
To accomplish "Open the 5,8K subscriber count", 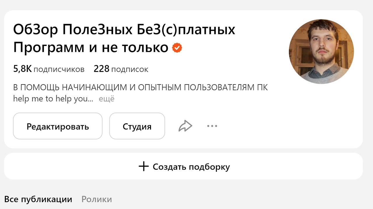I will coord(22,69).
